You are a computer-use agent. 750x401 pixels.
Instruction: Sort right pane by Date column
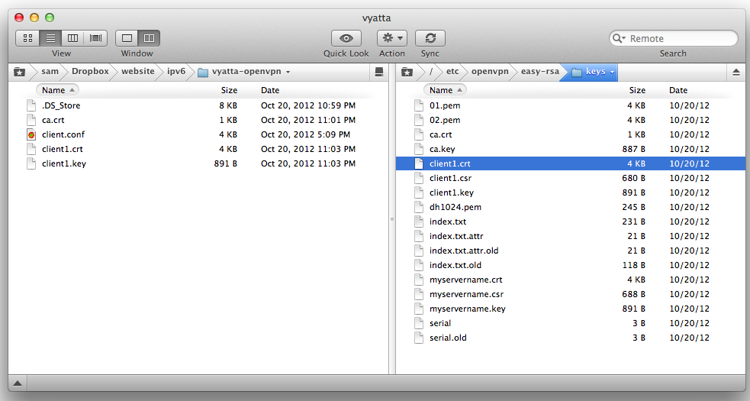(x=678, y=90)
